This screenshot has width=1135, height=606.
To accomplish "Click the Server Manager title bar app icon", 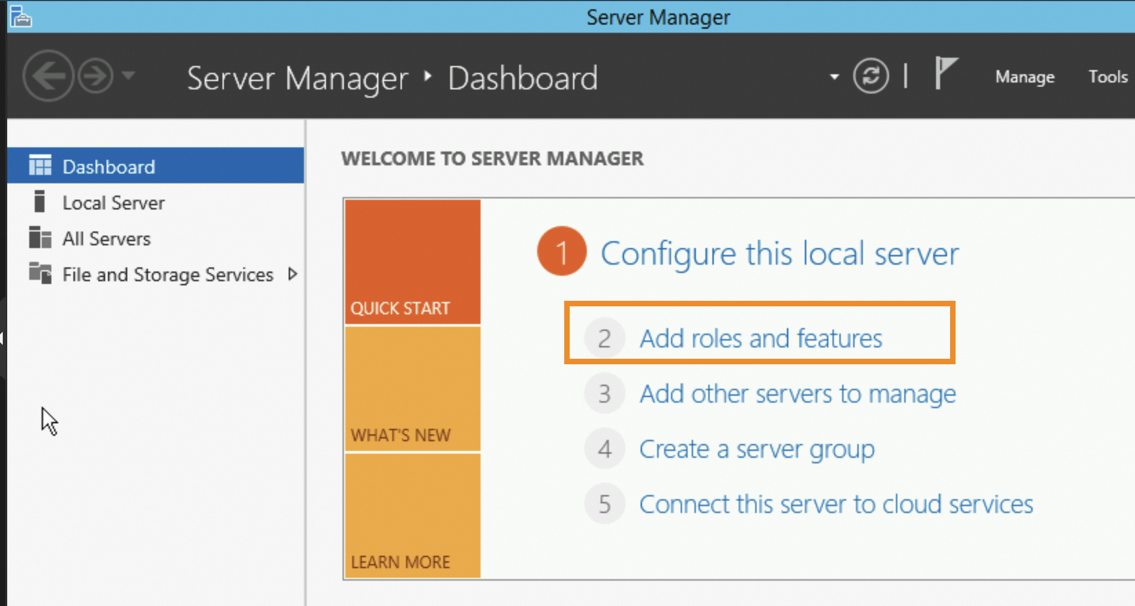I will (x=21, y=16).
